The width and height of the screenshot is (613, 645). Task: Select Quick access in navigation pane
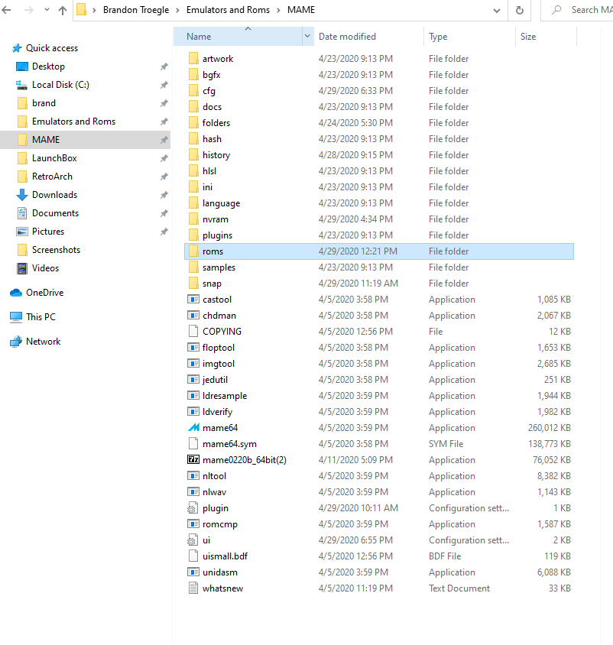pyautogui.click(x=52, y=48)
